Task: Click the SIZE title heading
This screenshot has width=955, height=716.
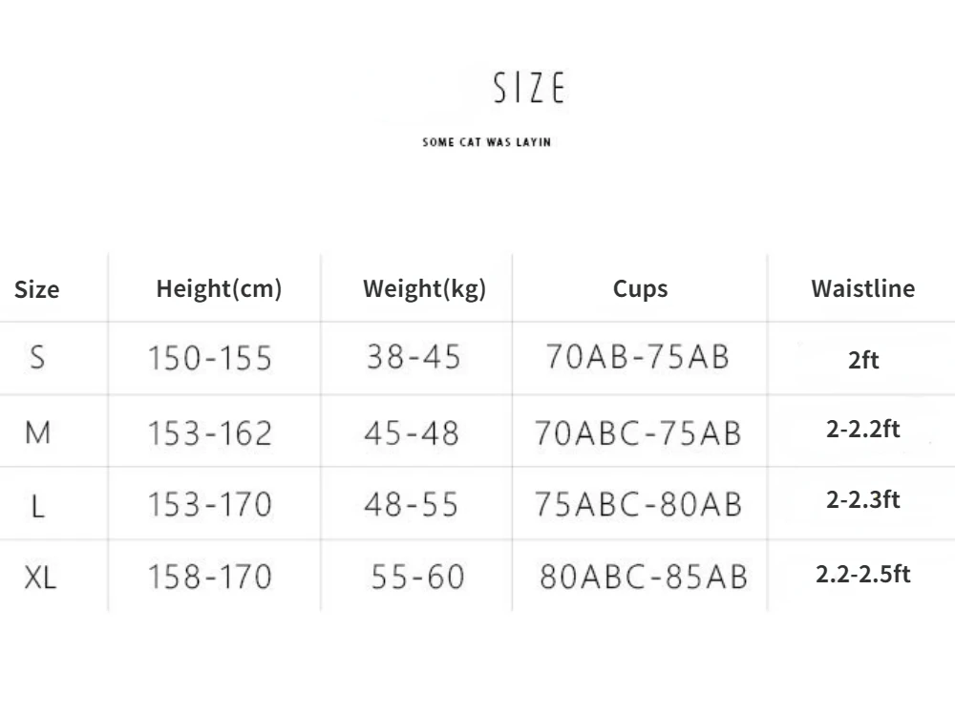Action: pyautogui.click(x=529, y=88)
